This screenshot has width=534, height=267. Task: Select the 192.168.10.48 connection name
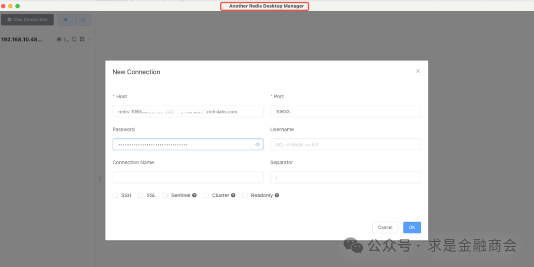[22, 40]
